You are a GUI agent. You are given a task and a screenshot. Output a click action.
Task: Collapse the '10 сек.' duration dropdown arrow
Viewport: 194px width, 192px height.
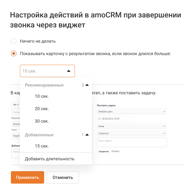click(69, 71)
